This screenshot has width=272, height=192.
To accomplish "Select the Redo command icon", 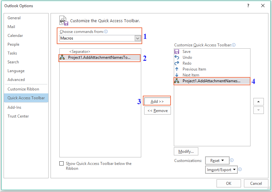I will coord(176,63).
